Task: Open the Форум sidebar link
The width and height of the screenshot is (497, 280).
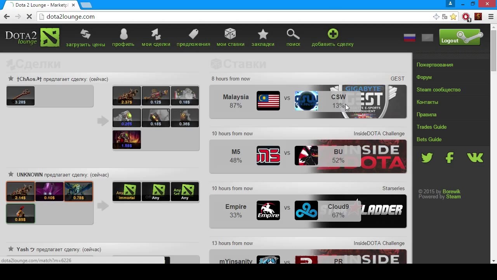Action: click(x=424, y=77)
